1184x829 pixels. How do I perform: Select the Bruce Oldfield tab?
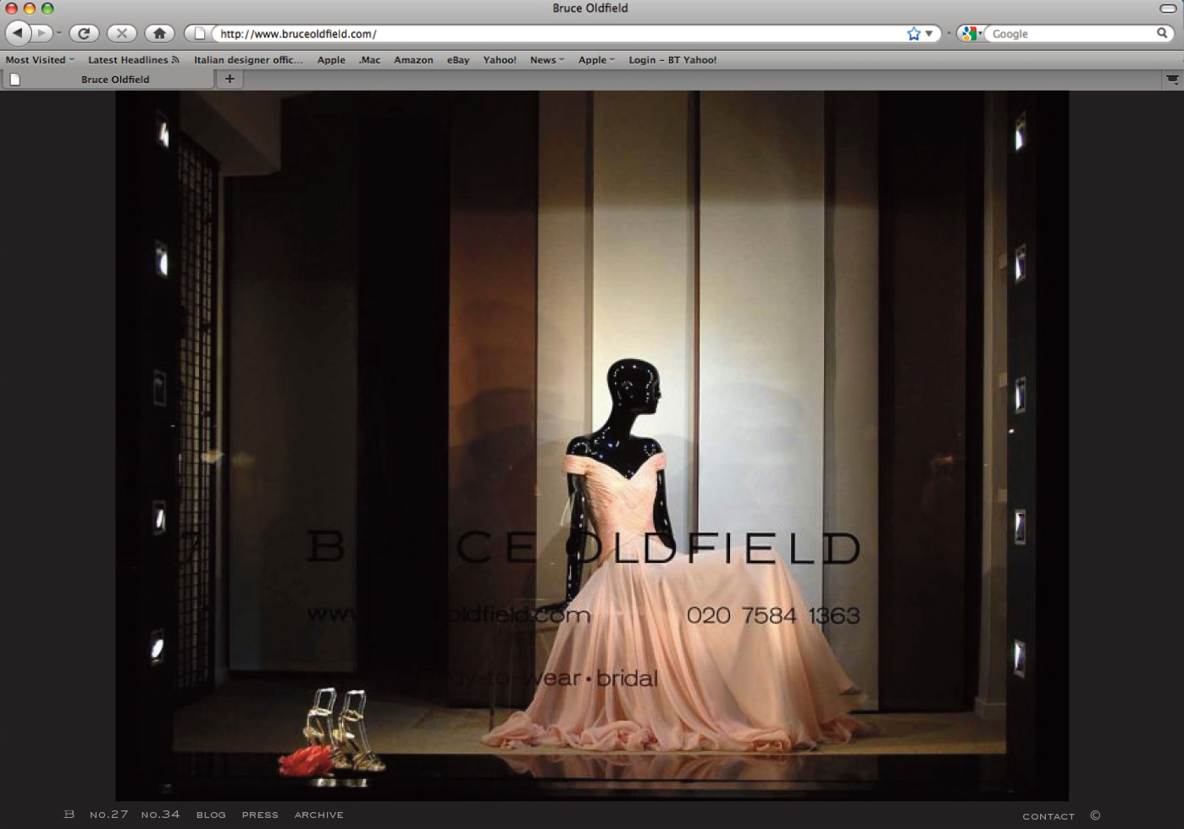[x=109, y=79]
